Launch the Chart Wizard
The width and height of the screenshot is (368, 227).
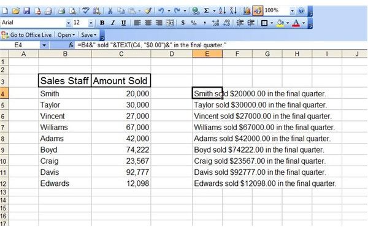coord(247,11)
